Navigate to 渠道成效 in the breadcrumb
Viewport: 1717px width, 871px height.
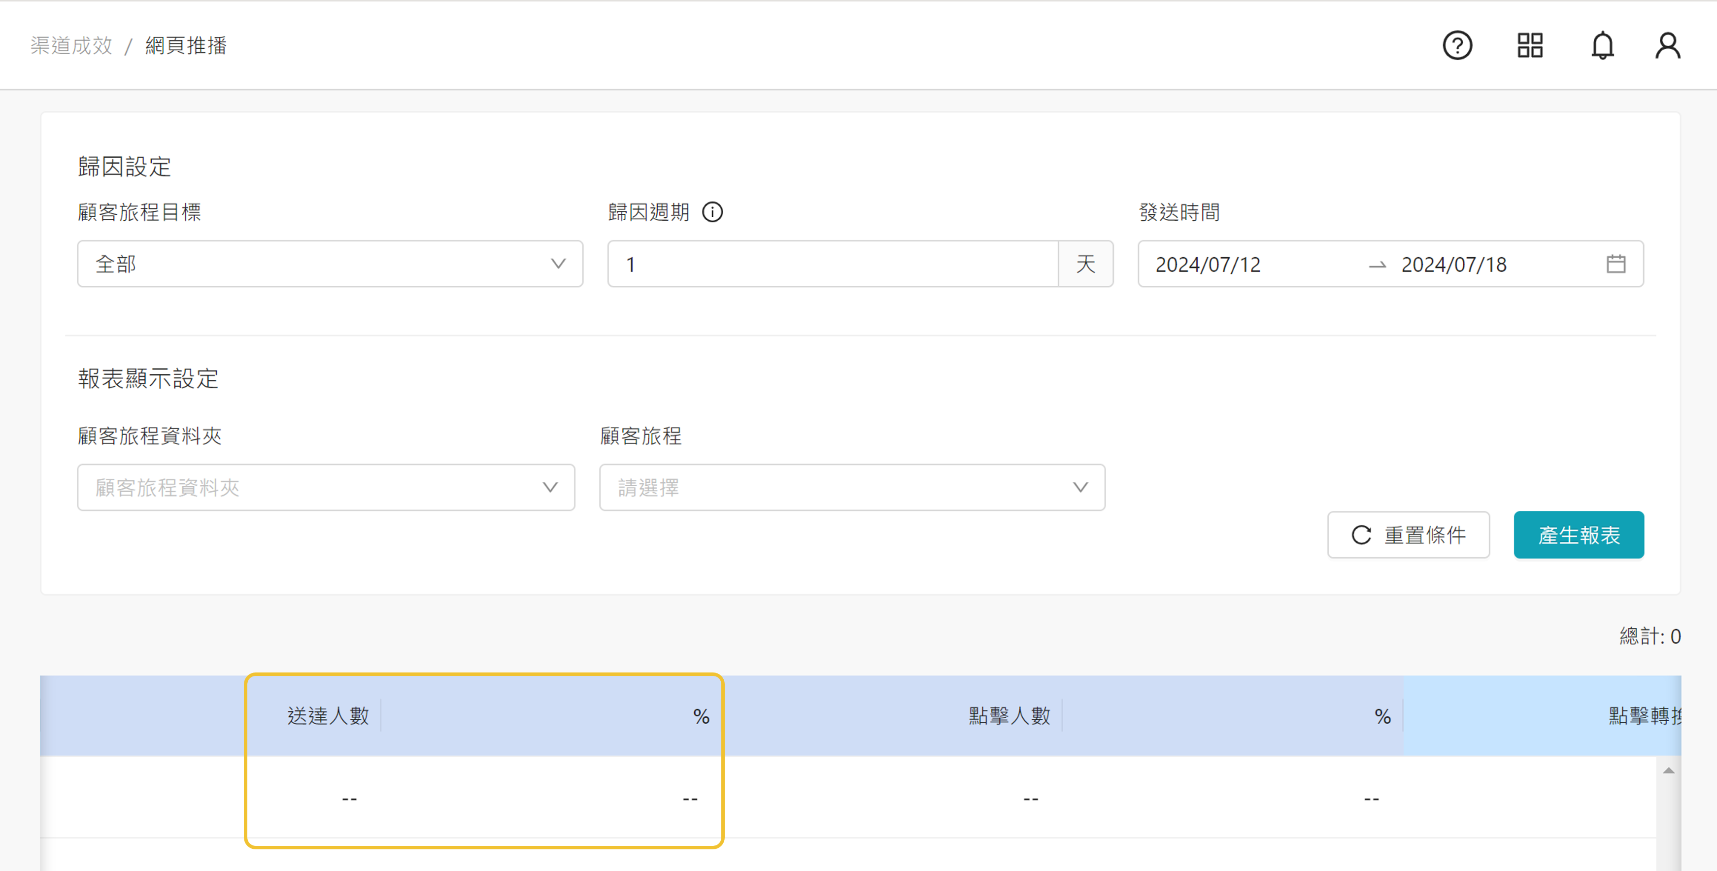click(70, 45)
